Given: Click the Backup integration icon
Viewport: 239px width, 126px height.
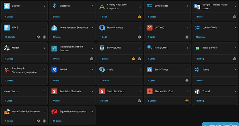Looking at the screenshot, I should tap(7, 6).
